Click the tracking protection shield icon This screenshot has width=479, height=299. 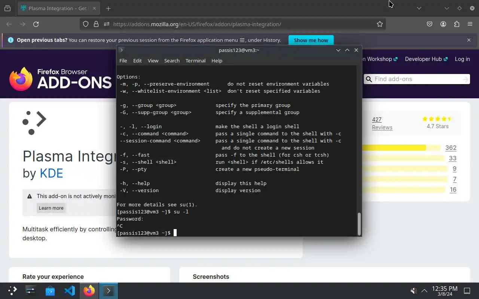[86, 24]
